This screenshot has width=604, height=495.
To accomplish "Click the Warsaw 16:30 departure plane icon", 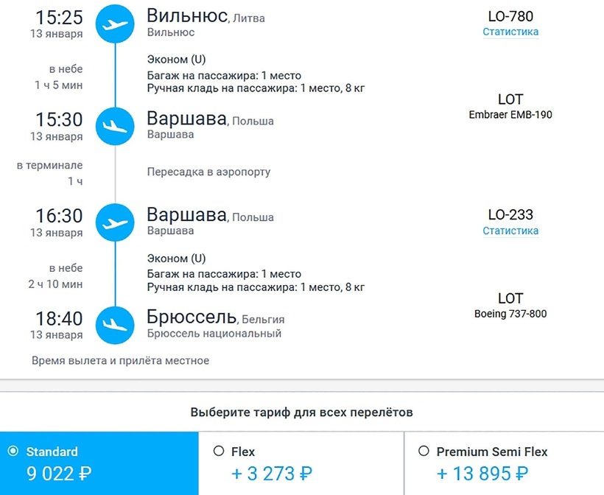I will [x=116, y=222].
